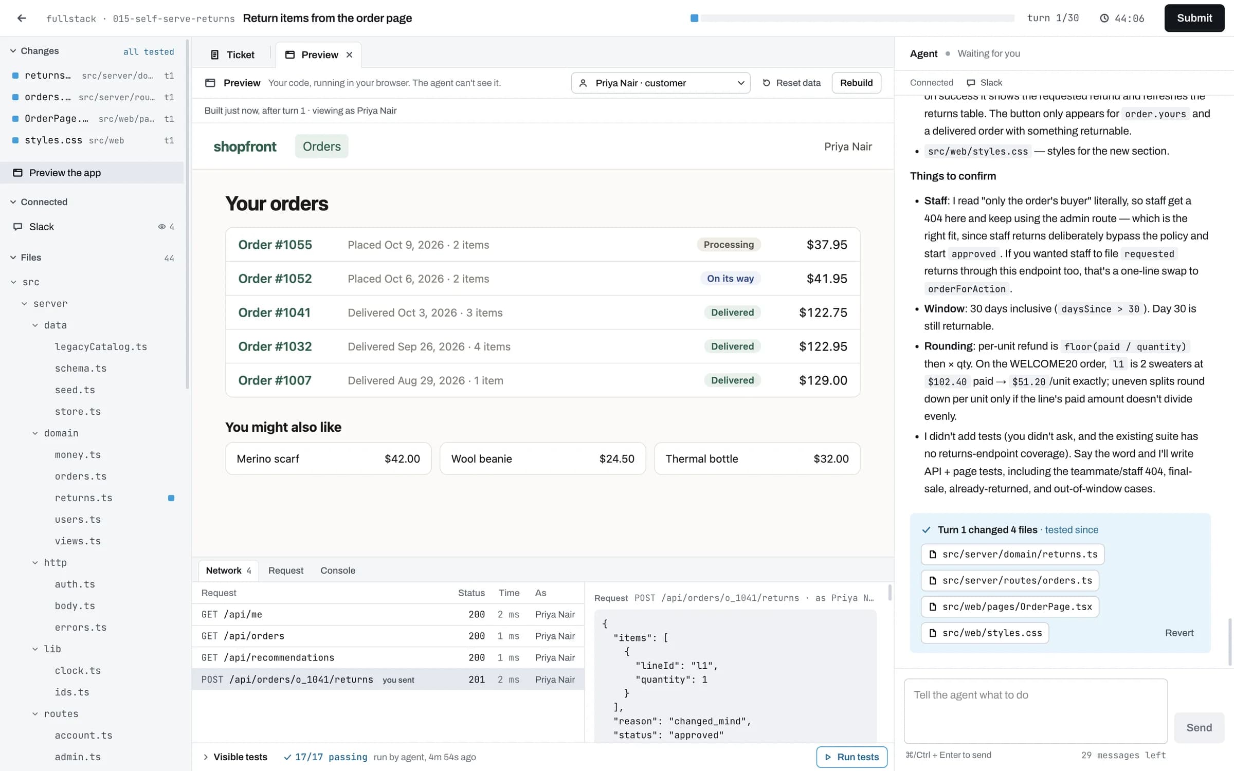
Task: Click file icon for src/web/pages/OrderPage.tsx chip
Action: coord(932,607)
